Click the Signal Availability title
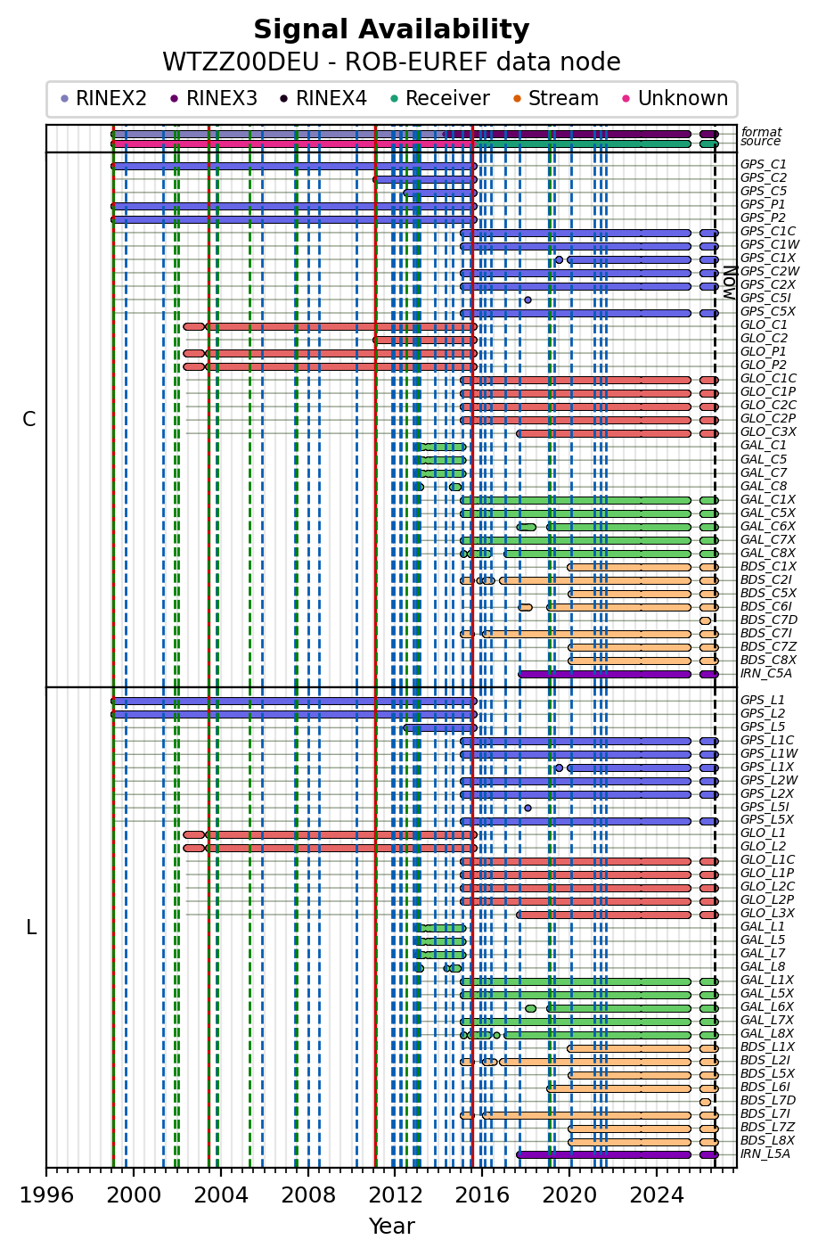Screen dimensions: 818x1256 click(391, 30)
